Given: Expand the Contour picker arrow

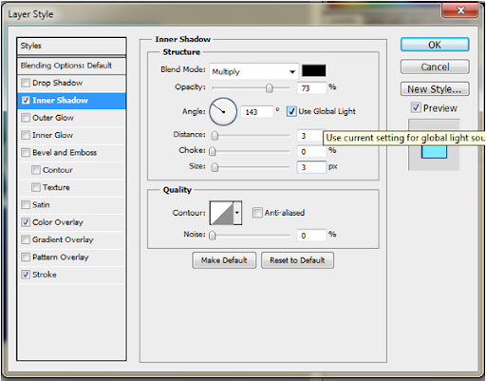Looking at the screenshot, I should [237, 213].
